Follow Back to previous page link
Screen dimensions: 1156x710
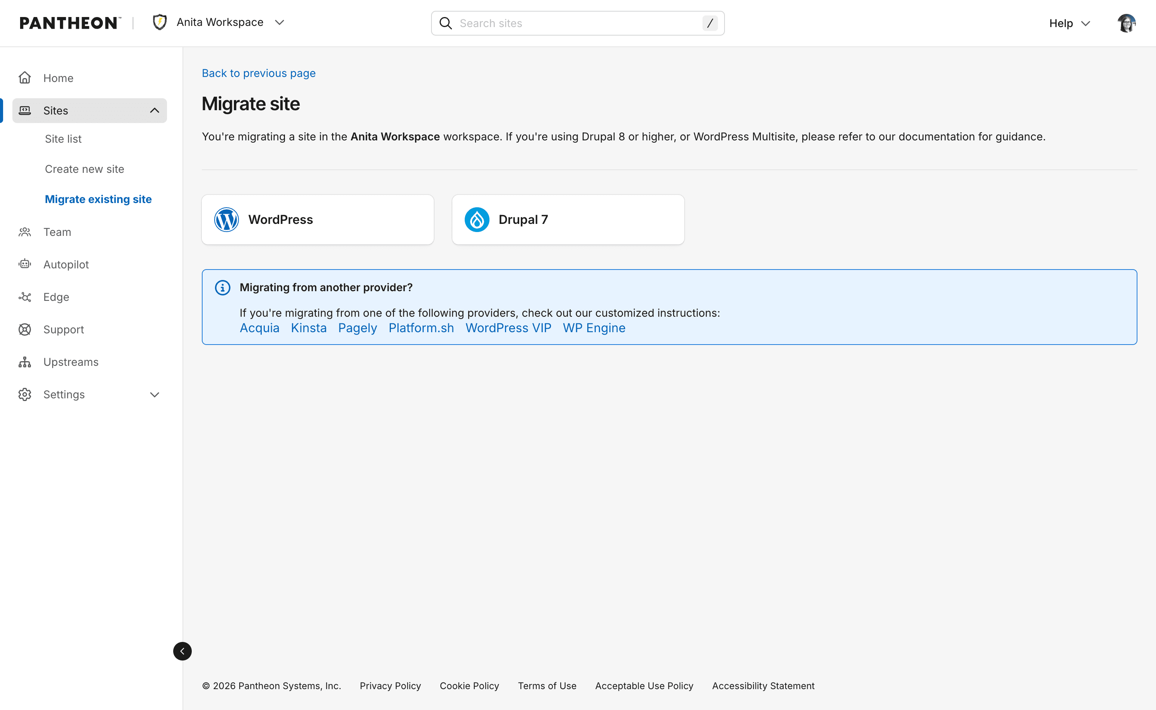259,73
